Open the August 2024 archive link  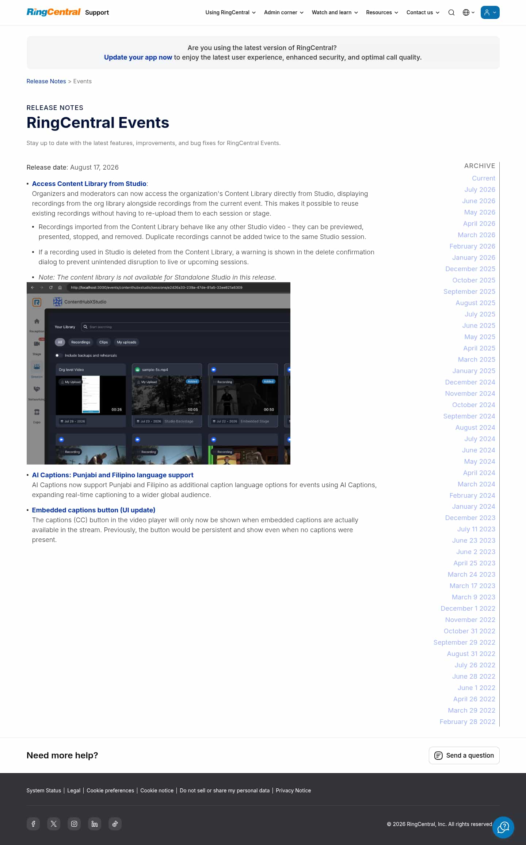tap(475, 428)
